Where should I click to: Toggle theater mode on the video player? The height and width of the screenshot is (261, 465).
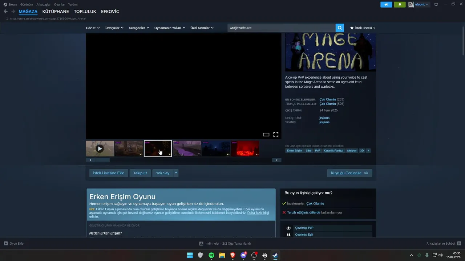(x=266, y=134)
